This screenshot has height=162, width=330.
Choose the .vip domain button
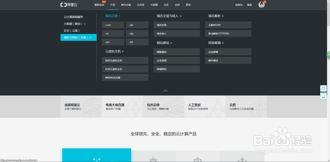(137, 33)
